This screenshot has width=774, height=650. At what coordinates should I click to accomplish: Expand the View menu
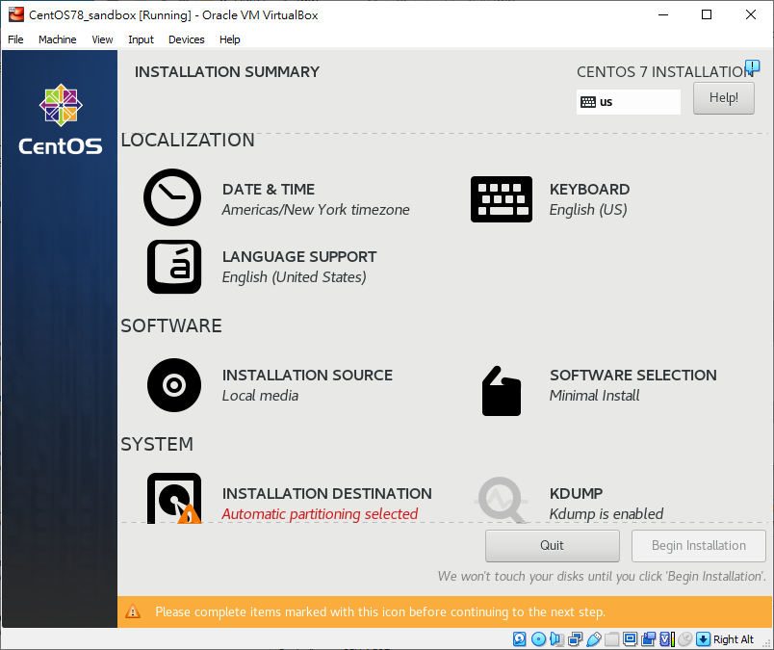102,39
